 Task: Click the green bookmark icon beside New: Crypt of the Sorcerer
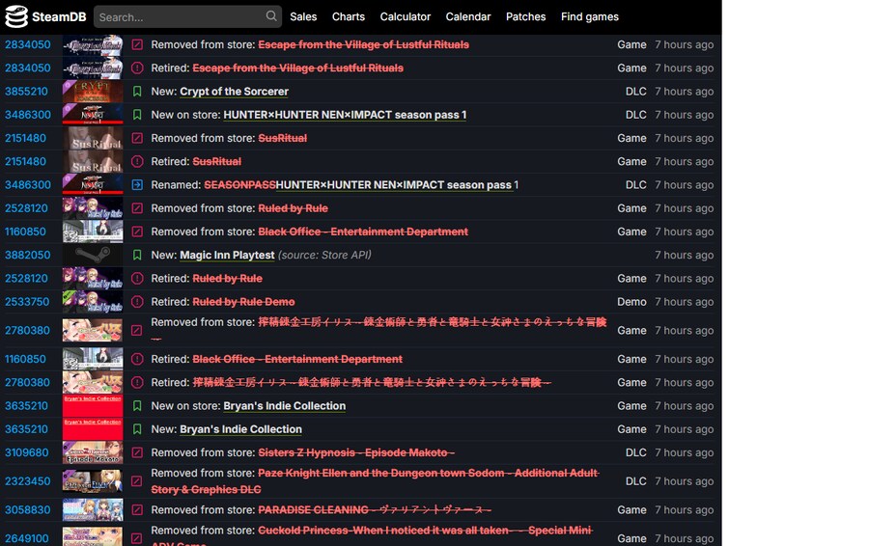137,92
